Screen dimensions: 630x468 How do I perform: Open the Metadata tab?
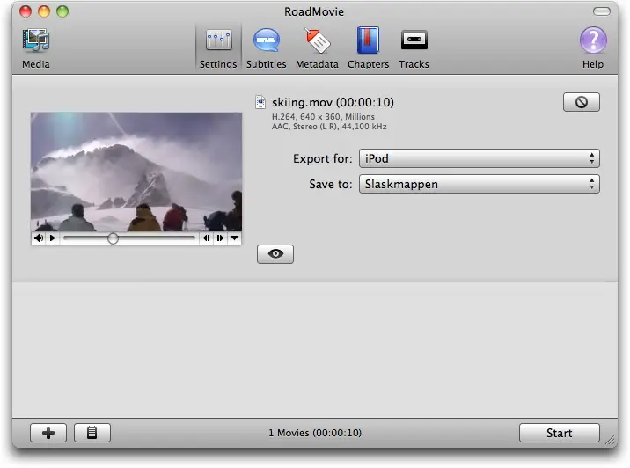317,48
